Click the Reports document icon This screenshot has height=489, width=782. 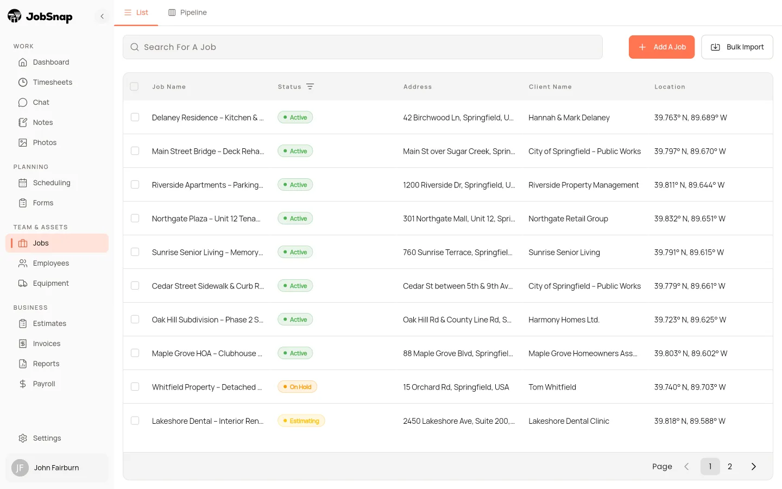click(23, 363)
